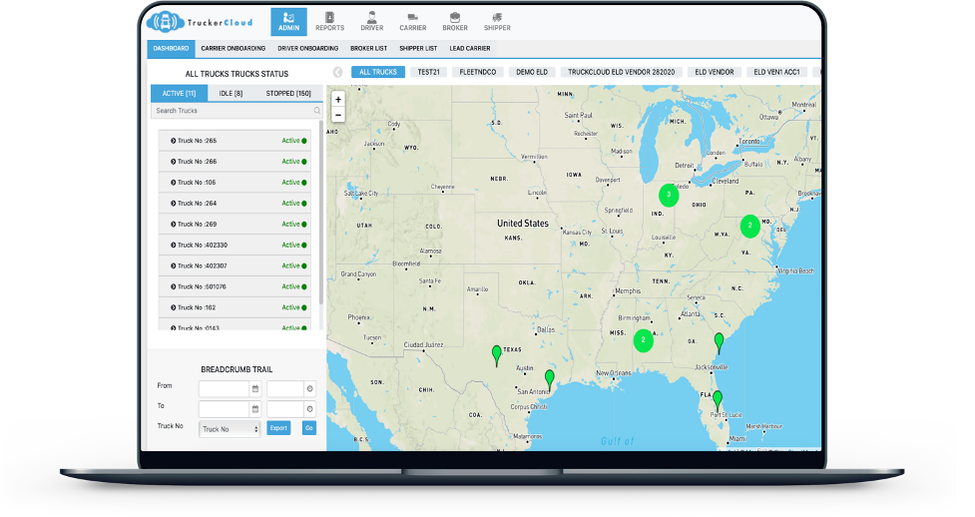
Task: Select the FLEETNDCO vendor filter
Action: point(478,72)
